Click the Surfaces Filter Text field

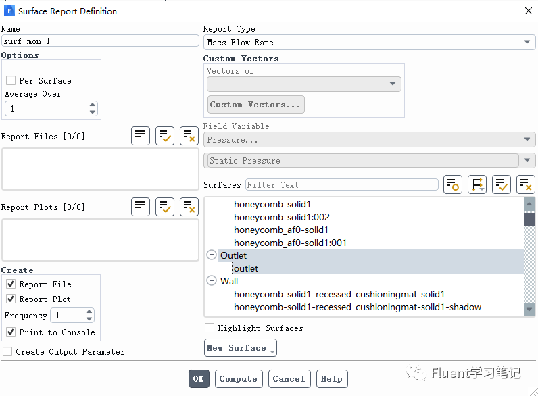tap(342, 184)
